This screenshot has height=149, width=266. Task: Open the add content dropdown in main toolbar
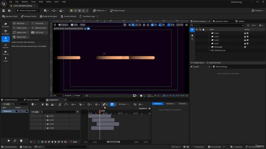[x=46, y=11]
